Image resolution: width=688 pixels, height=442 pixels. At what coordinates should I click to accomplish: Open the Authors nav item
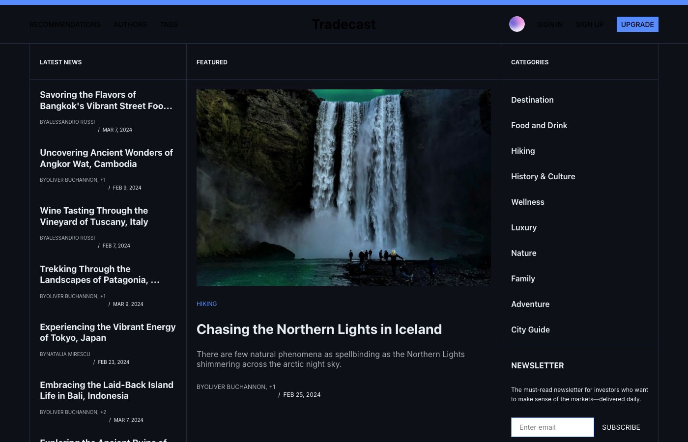[130, 25]
